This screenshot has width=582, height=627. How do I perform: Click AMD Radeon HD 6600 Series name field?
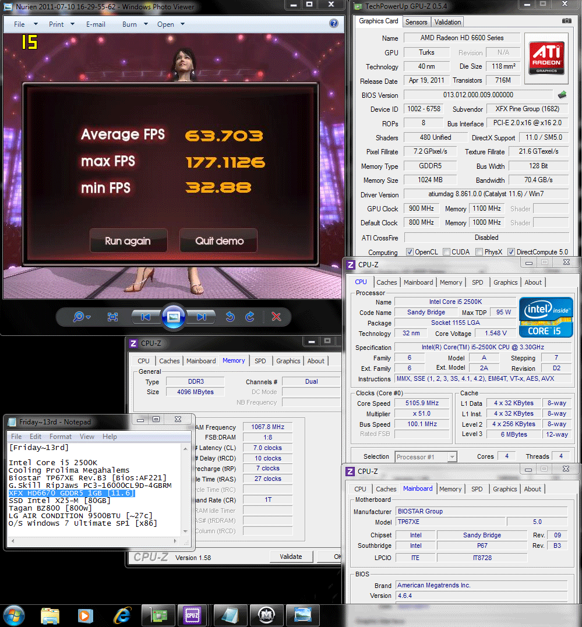462,38
